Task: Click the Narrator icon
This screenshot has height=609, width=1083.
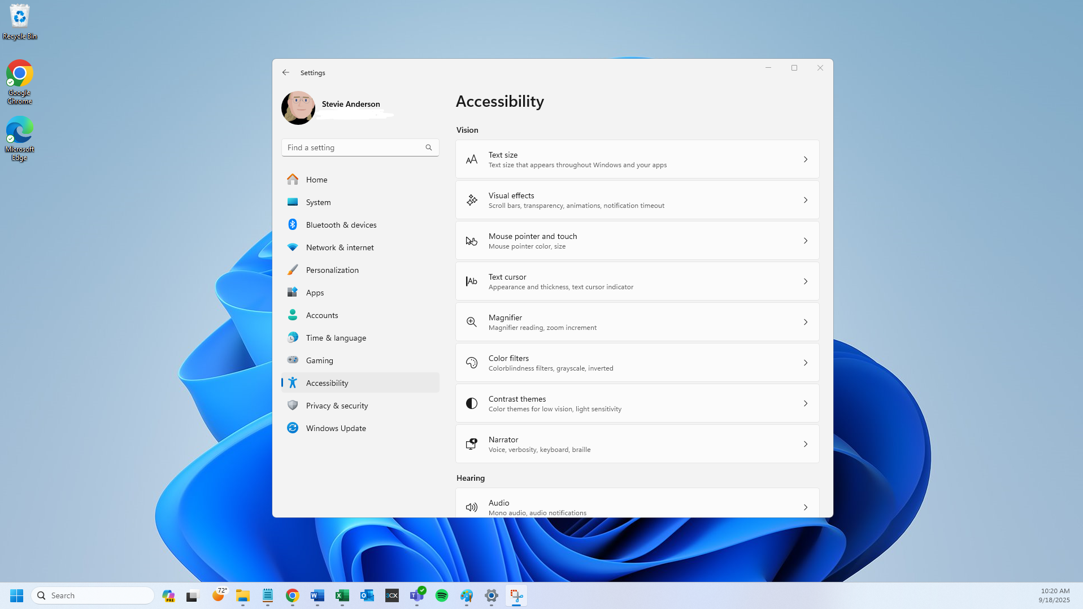Action: click(471, 444)
